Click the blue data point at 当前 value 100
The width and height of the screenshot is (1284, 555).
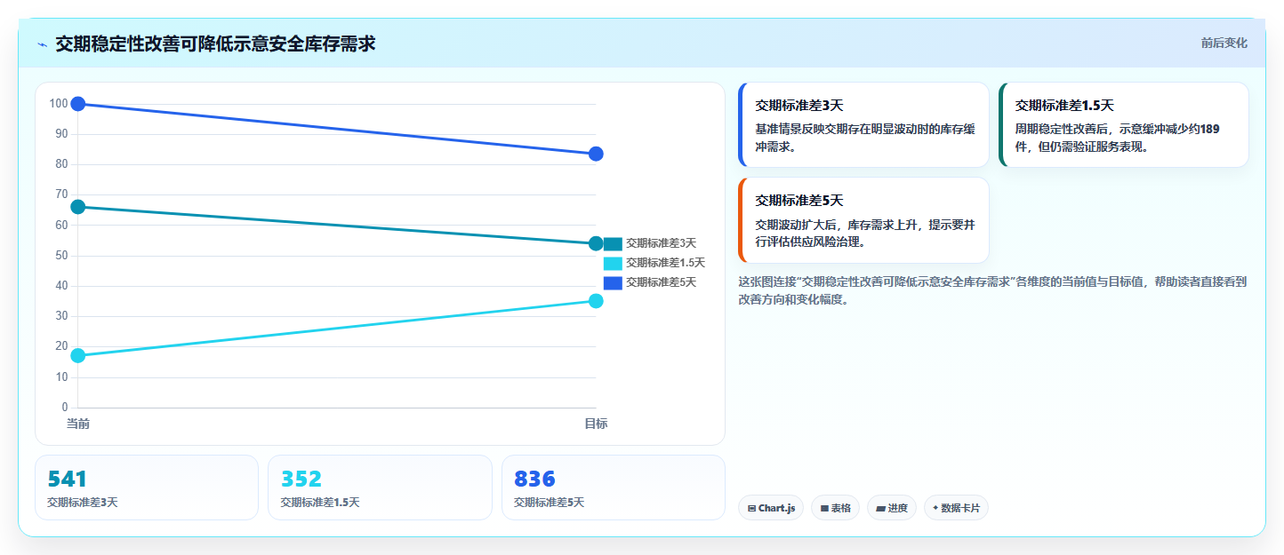[78, 104]
